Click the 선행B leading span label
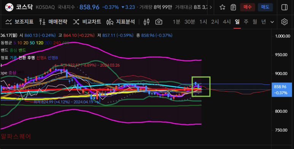Screen dimensions: 294x149 53,58
